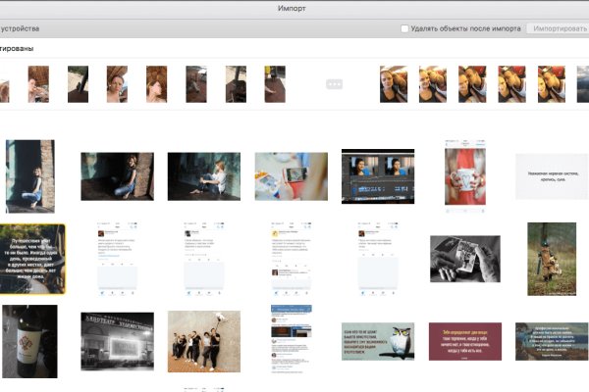Select the video editor screenshot thumbnail

pyautogui.click(x=378, y=176)
